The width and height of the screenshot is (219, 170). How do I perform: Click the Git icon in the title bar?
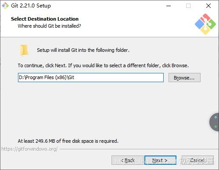[5, 6]
